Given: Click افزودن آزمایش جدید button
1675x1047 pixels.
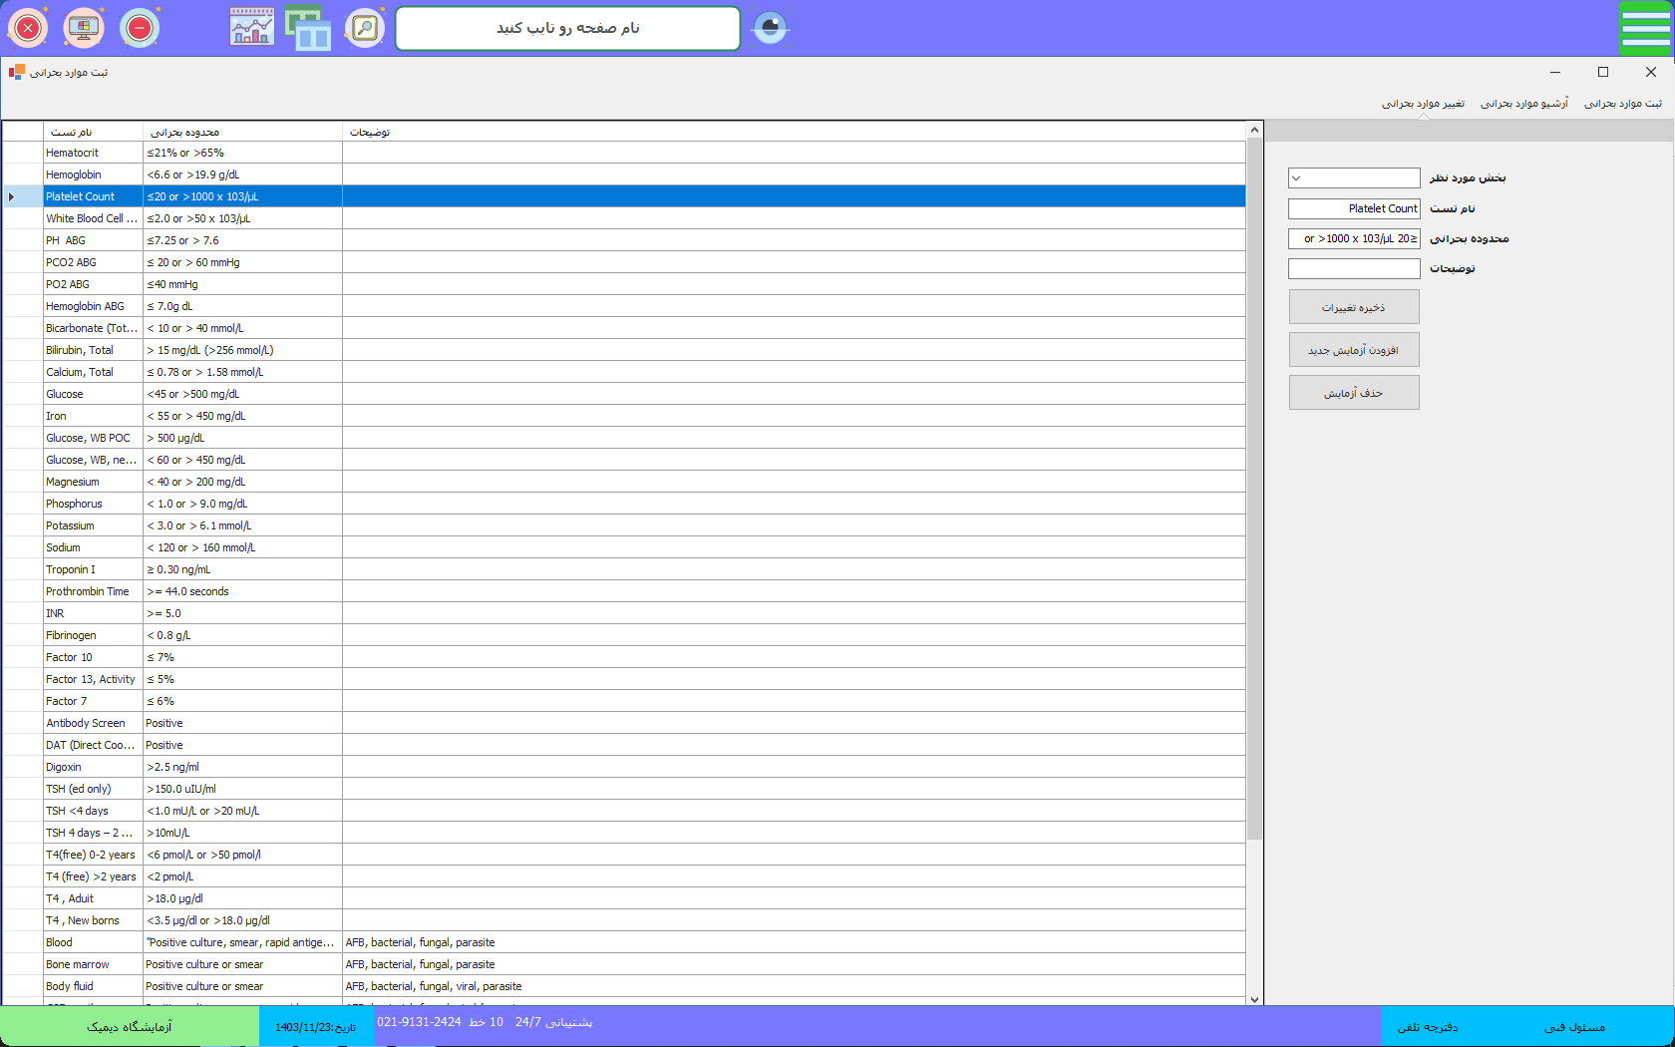Looking at the screenshot, I should click(x=1354, y=350).
